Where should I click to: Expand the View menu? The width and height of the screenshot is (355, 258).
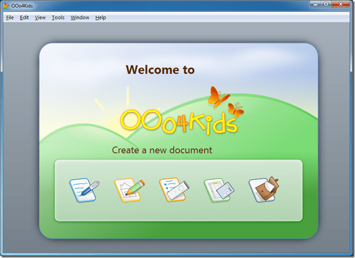point(40,17)
